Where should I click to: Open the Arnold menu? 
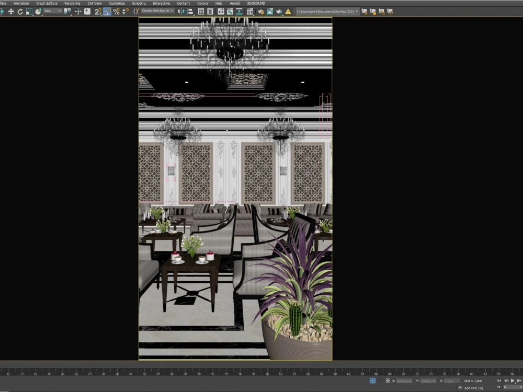[x=234, y=3]
